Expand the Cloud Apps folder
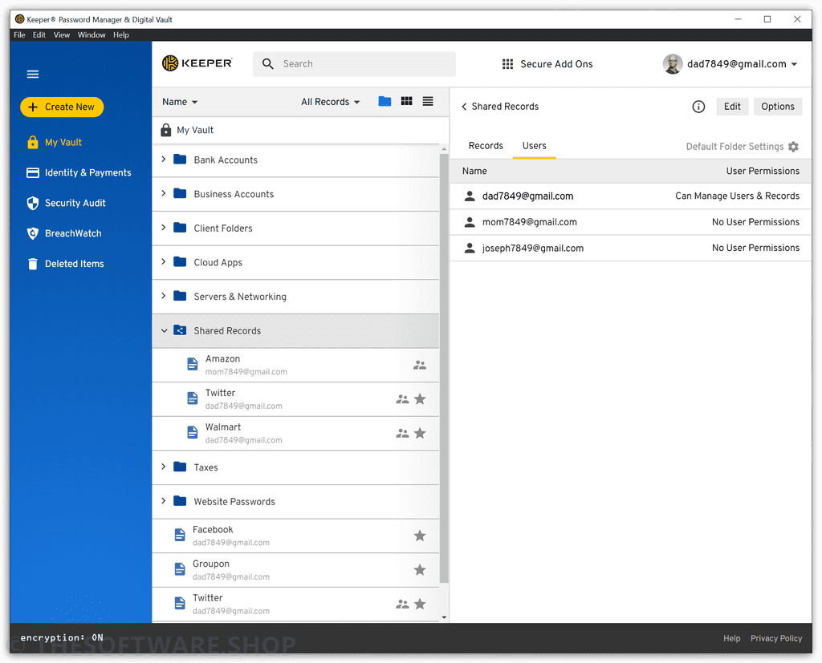822x663 pixels. pos(164,261)
